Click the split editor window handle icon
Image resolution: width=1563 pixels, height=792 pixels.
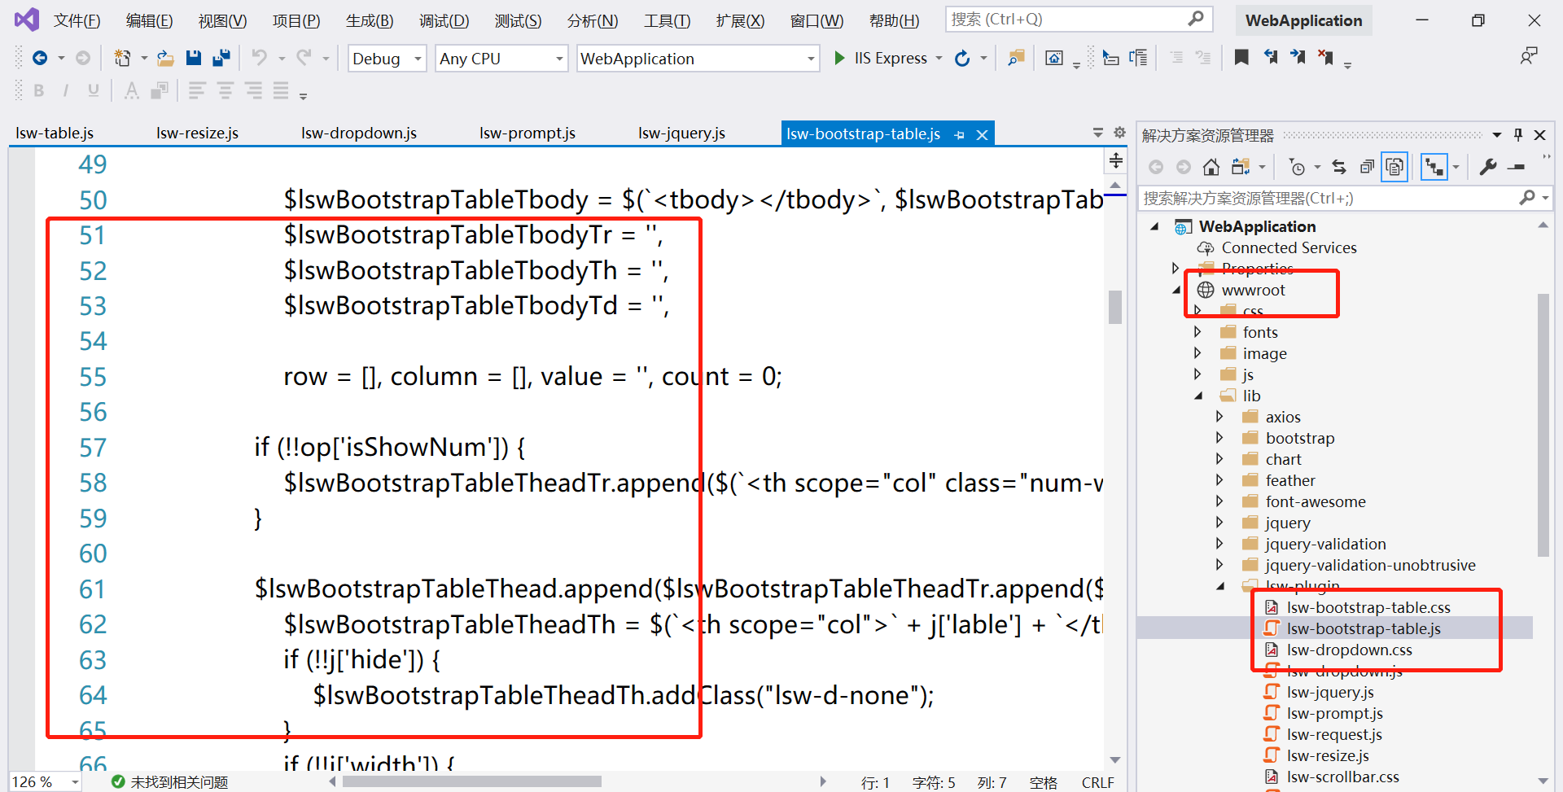tap(1116, 160)
